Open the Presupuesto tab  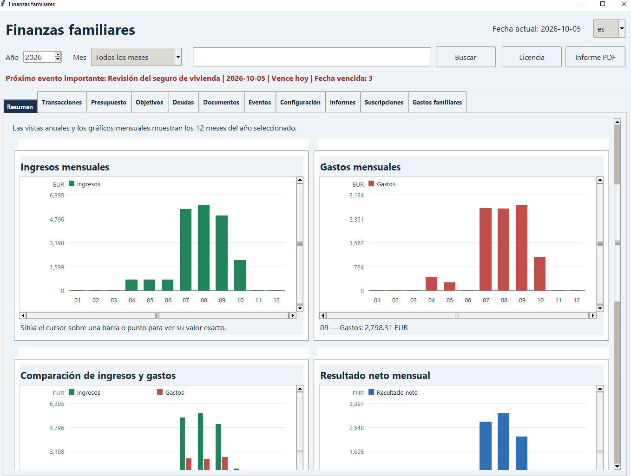(x=109, y=102)
